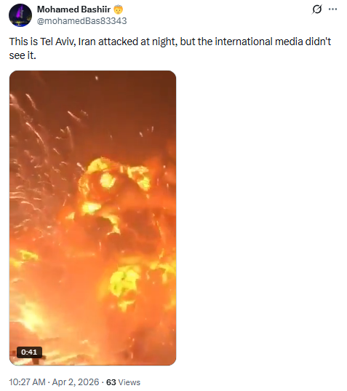This screenshot has width=347, height=391.
Task: Visit the @mohamedBas83343 handle link
Action: pyautogui.click(x=81, y=21)
